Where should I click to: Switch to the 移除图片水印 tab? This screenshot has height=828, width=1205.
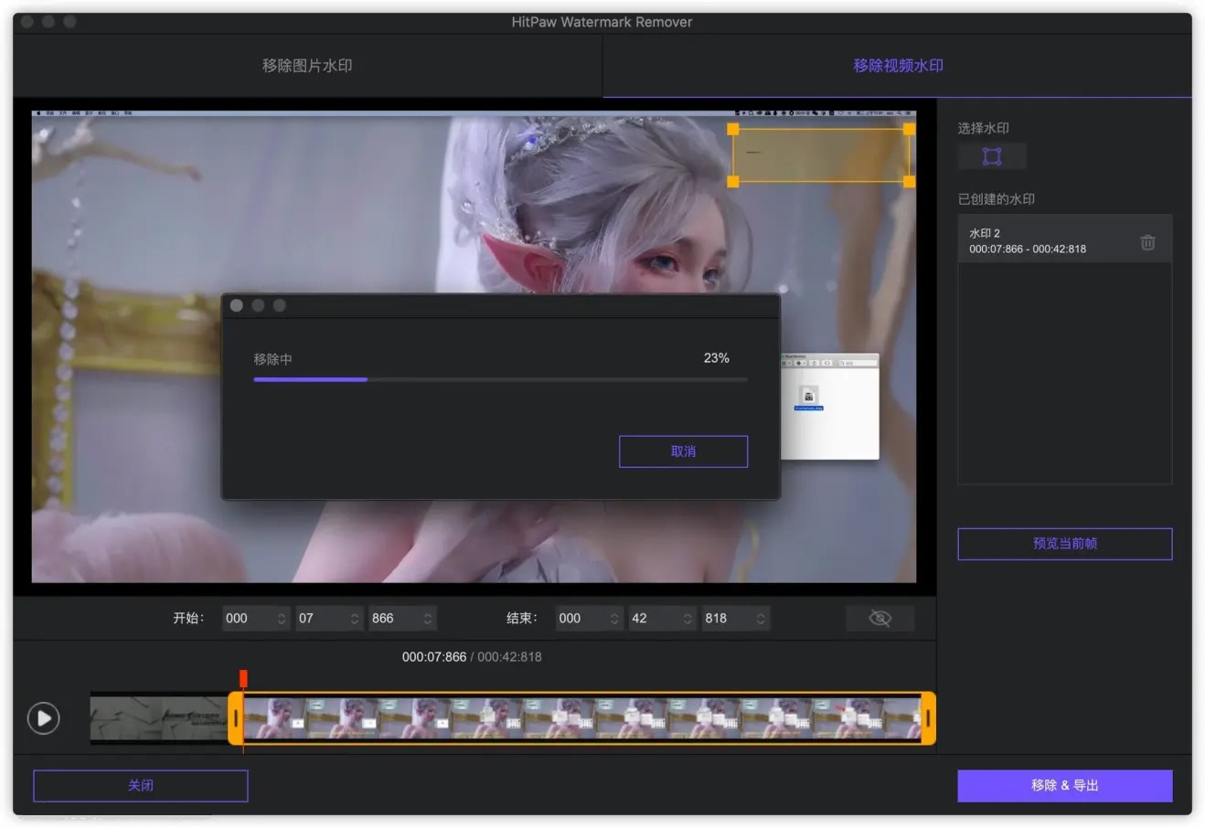307,66
